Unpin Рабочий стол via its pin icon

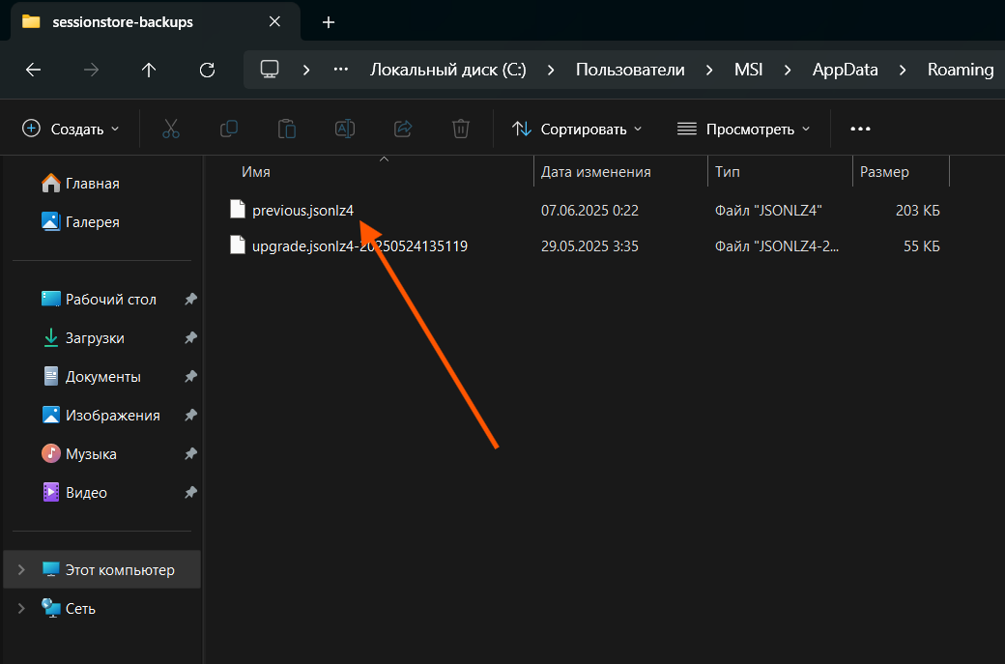[190, 300]
